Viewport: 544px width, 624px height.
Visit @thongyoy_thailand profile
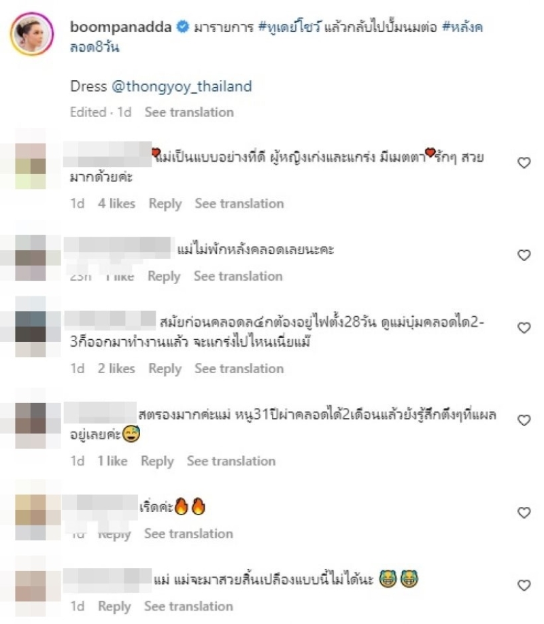coord(182,86)
